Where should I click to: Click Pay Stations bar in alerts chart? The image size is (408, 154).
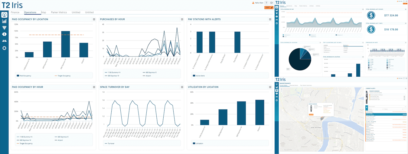tap(237, 43)
